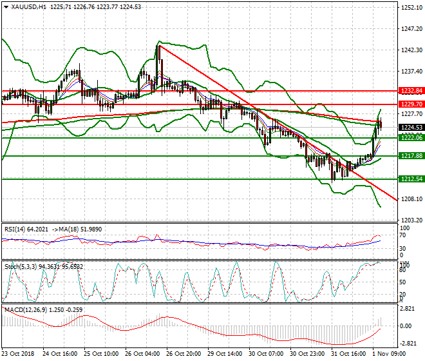Click the 24 Oct 16:00 time label
Viewport: 425px width, 361px height.
point(60,354)
